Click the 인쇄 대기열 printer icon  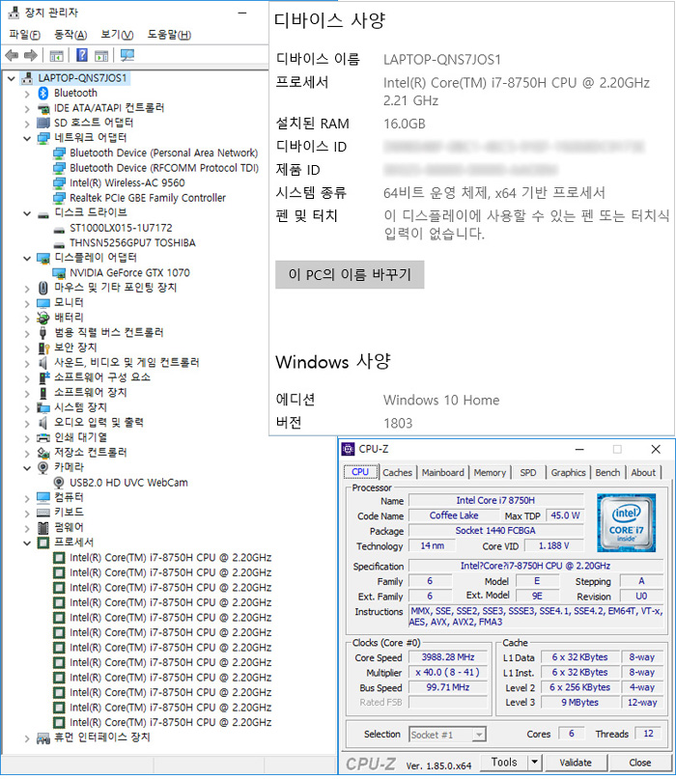click(x=43, y=437)
